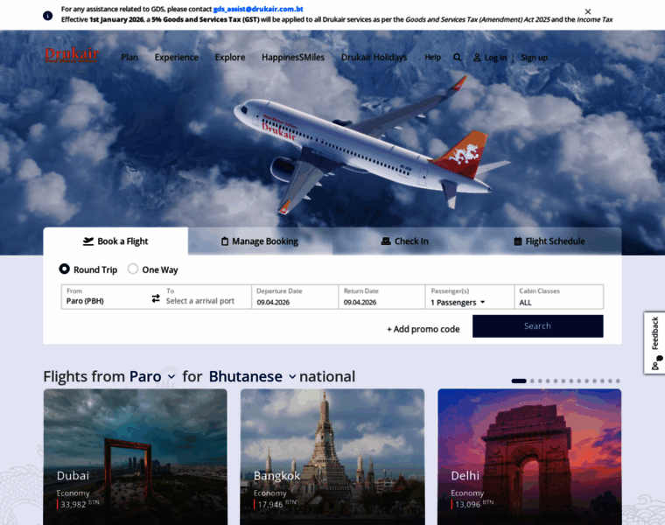Open the Feedback side tab
This screenshot has width=665, height=525.
[x=654, y=343]
